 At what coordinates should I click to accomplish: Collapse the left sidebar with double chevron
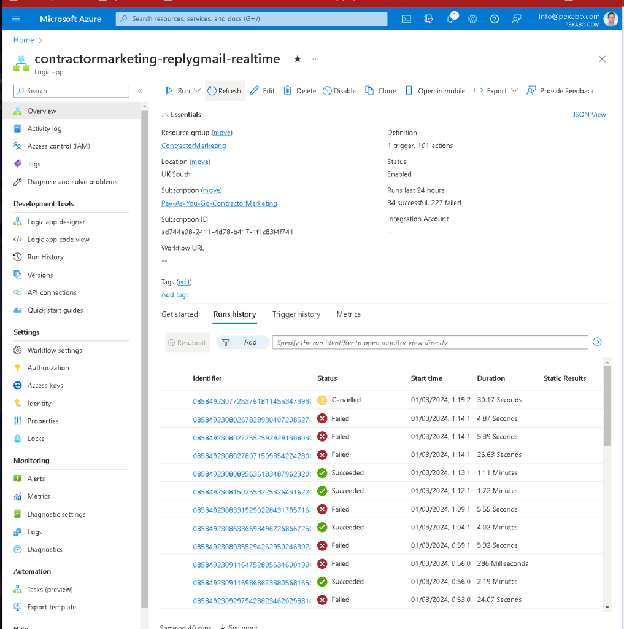(141, 91)
